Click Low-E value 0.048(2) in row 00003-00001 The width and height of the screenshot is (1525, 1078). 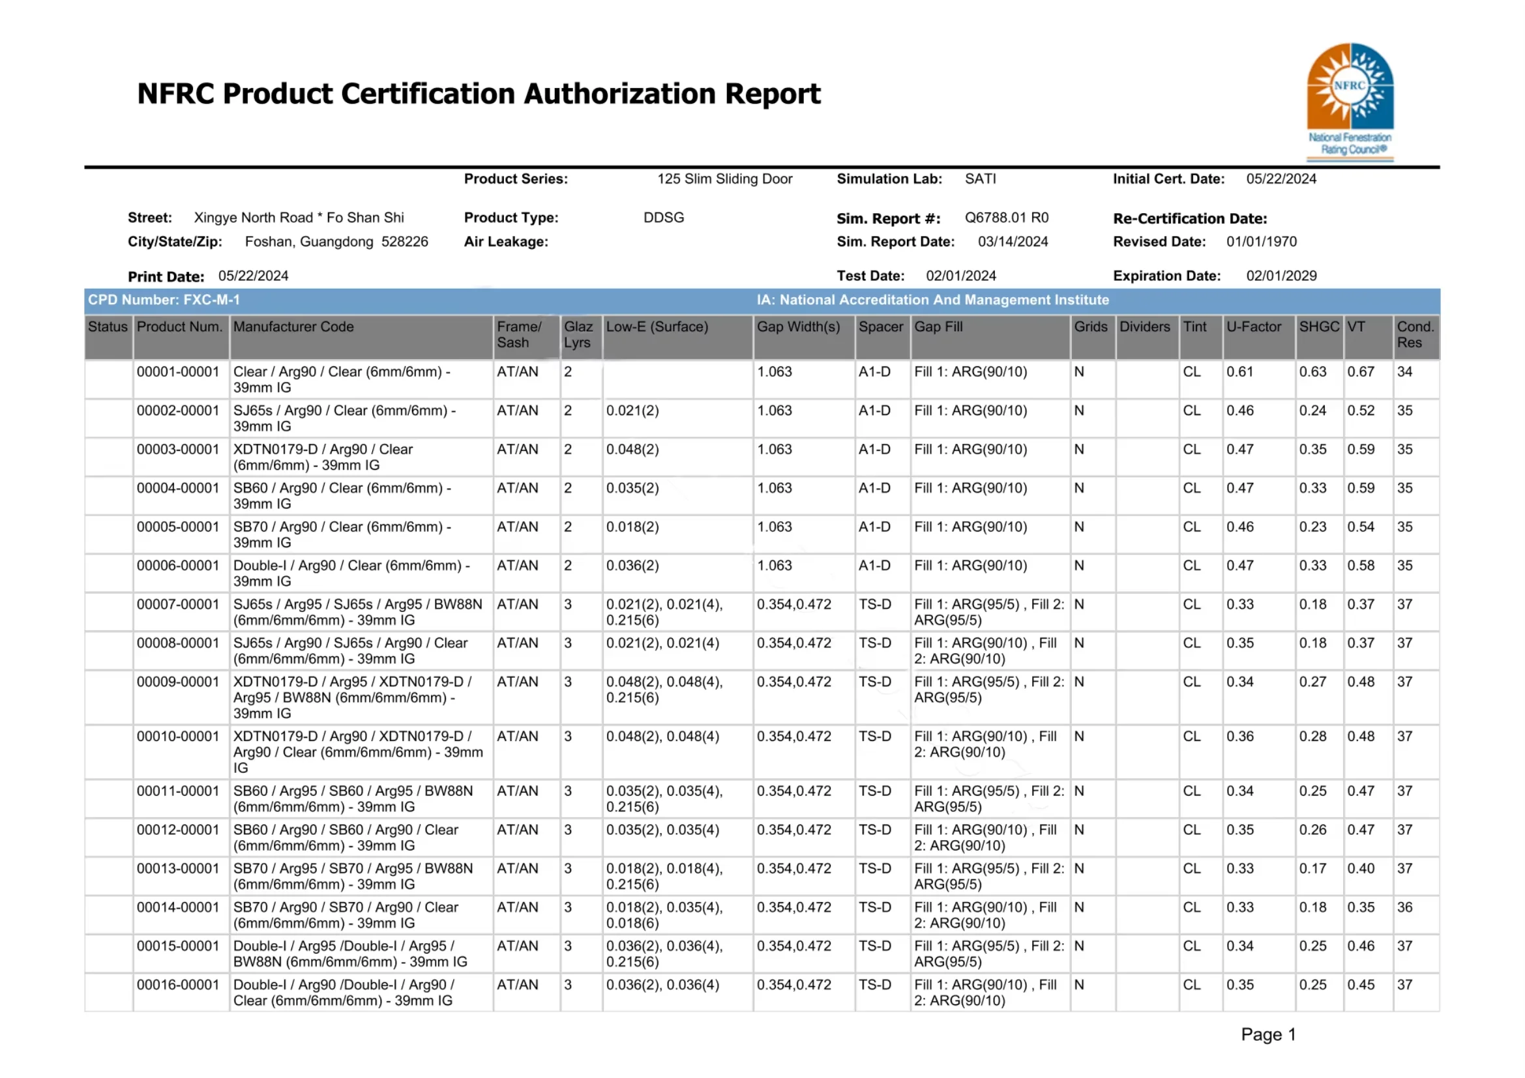point(632,450)
